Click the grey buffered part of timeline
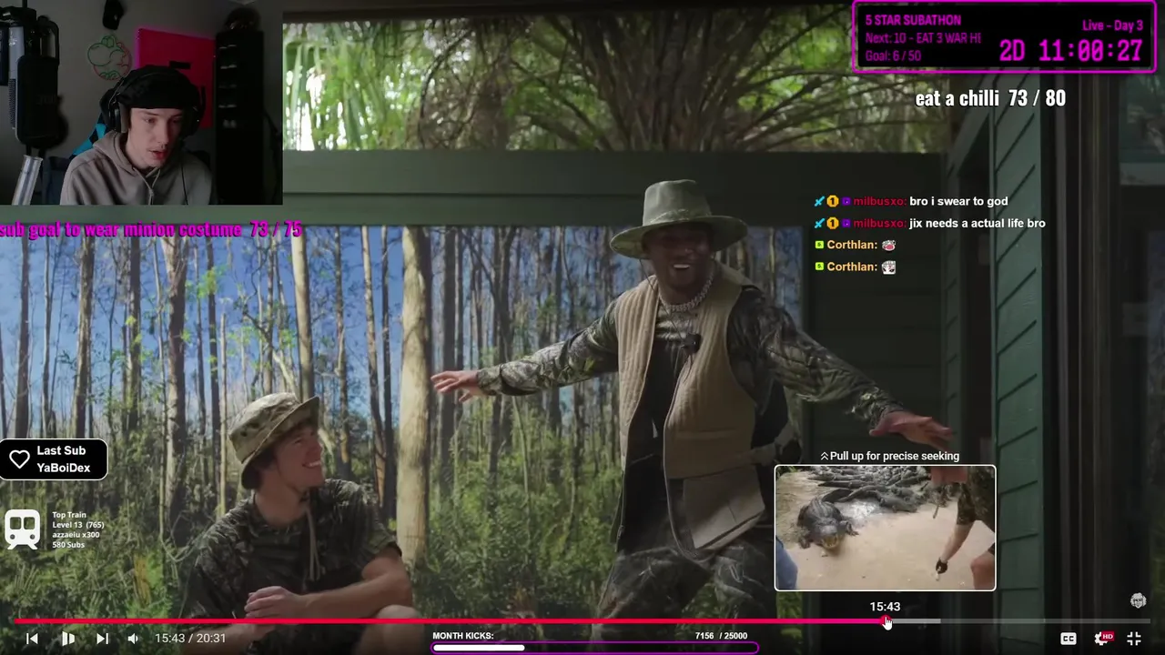 (915, 621)
